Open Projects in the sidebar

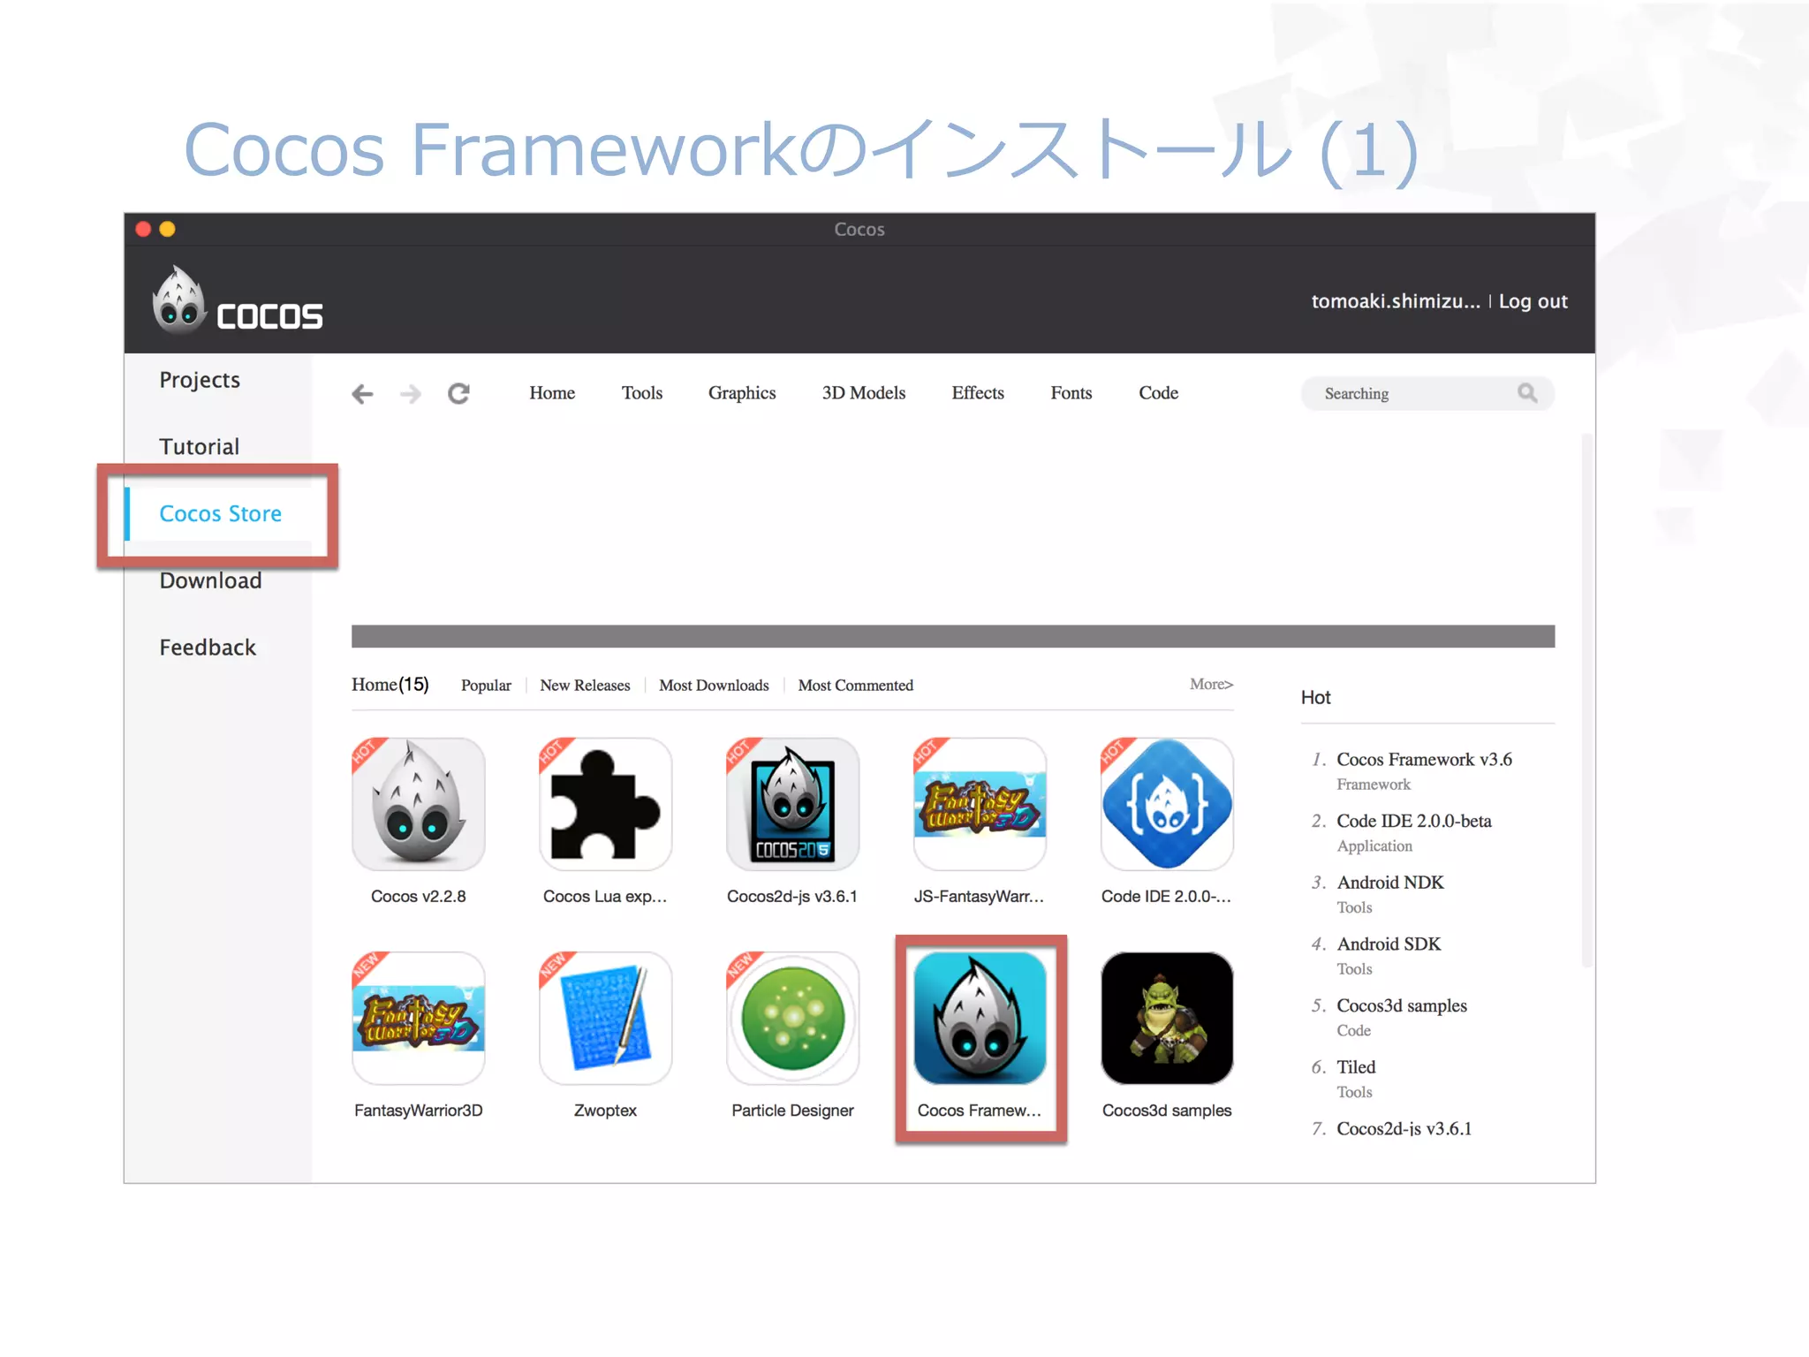200,380
